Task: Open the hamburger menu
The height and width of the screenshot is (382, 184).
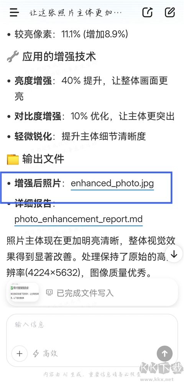Action: coord(14,12)
